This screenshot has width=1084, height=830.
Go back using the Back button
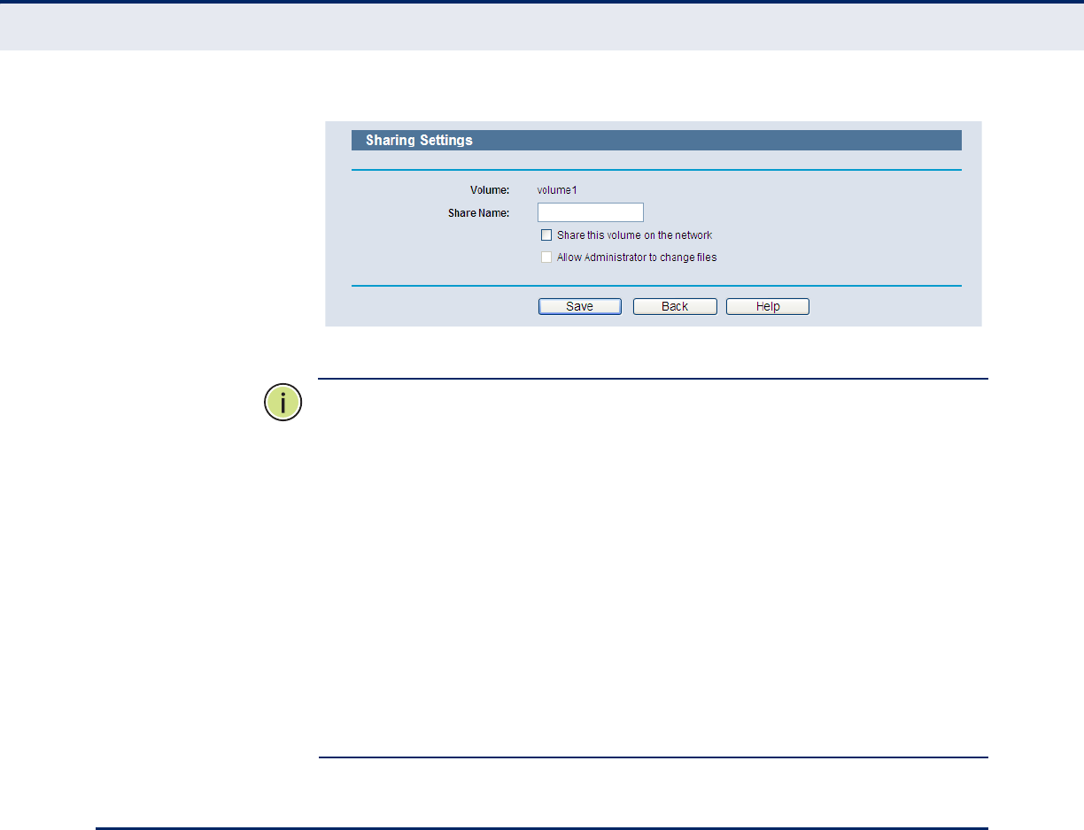tap(675, 306)
